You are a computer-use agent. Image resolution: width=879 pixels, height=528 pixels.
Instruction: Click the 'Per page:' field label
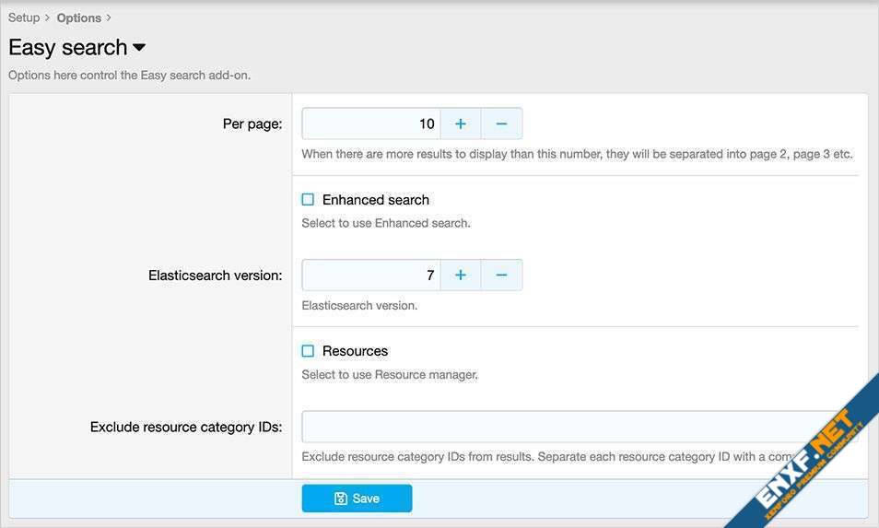[252, 123]
